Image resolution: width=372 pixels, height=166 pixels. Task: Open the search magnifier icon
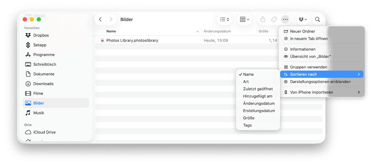click(x=317, y=19)
